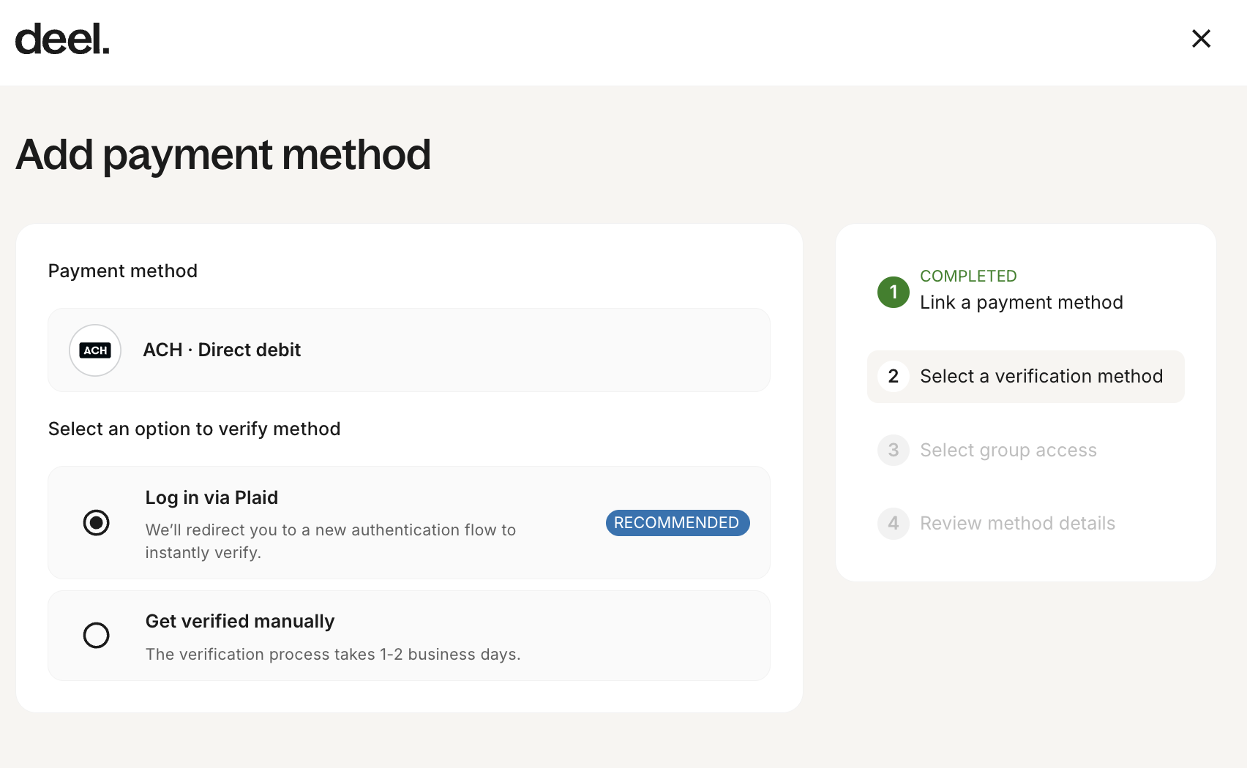Image resolution: width=1247 pixels, height=768 pixels.
Task: Click the Get verified manually heading
Action: 240,622
